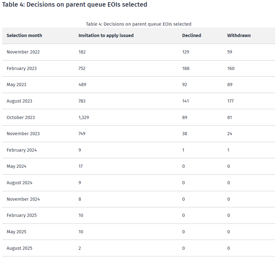Select the 'November 2022' row label
Screen dimensions: 277x258
click(x=23, y=52)
